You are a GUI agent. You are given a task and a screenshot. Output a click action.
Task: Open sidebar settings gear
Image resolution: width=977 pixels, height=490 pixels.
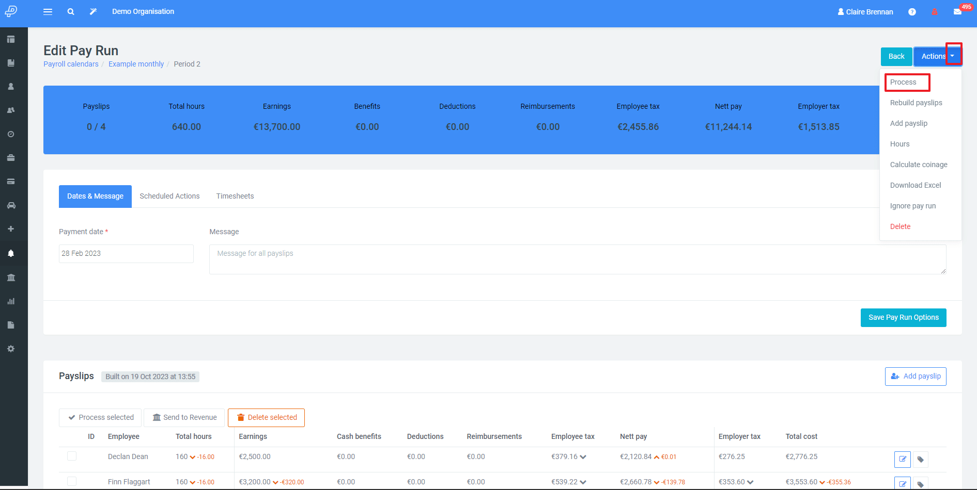coord(11,349)
